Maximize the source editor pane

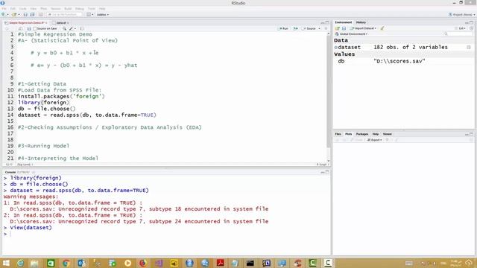tap(327, 22)
